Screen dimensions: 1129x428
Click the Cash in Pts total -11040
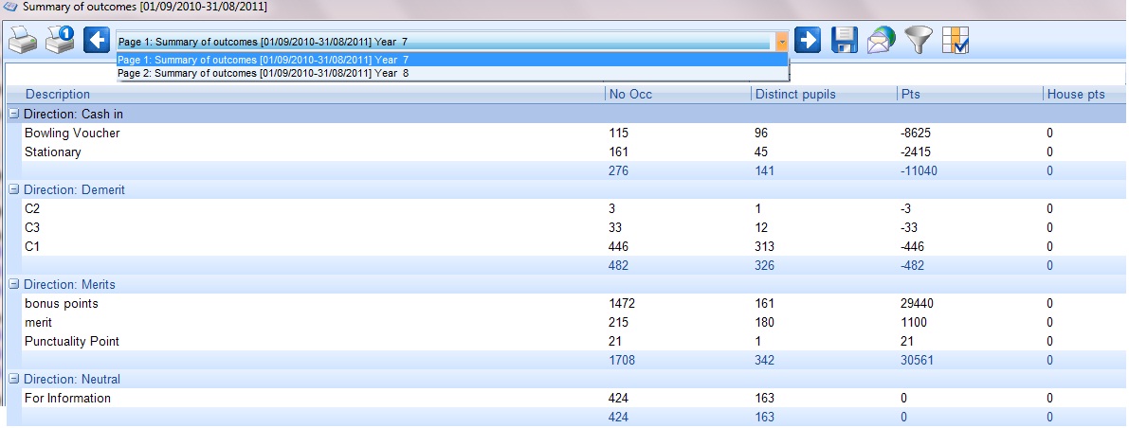tap(919, 171)
